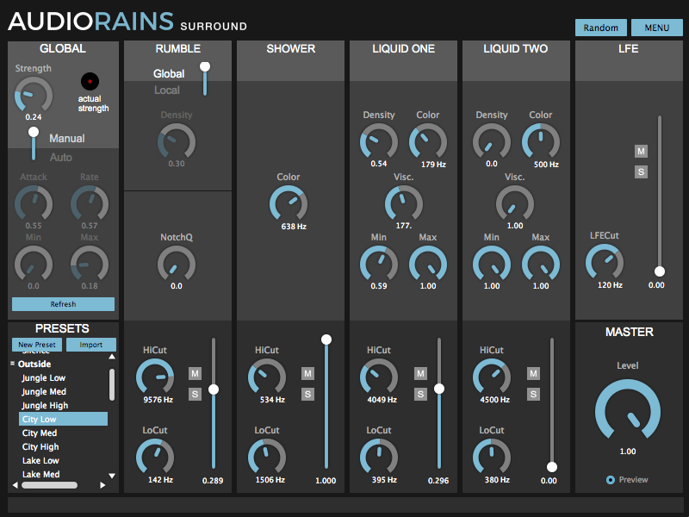Select the City Med preset
689x517 pixels.
tap(63, 433)
